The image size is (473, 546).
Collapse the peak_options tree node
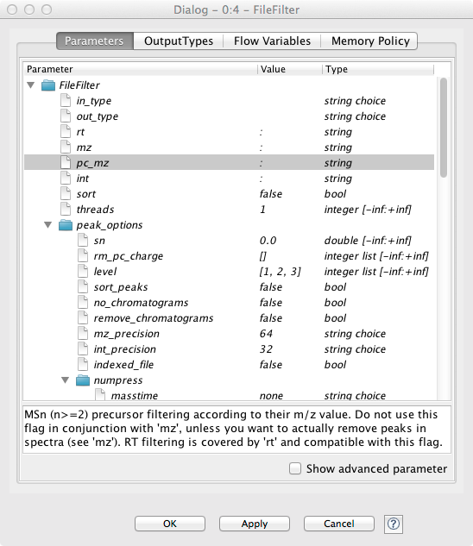click(48, 225)
